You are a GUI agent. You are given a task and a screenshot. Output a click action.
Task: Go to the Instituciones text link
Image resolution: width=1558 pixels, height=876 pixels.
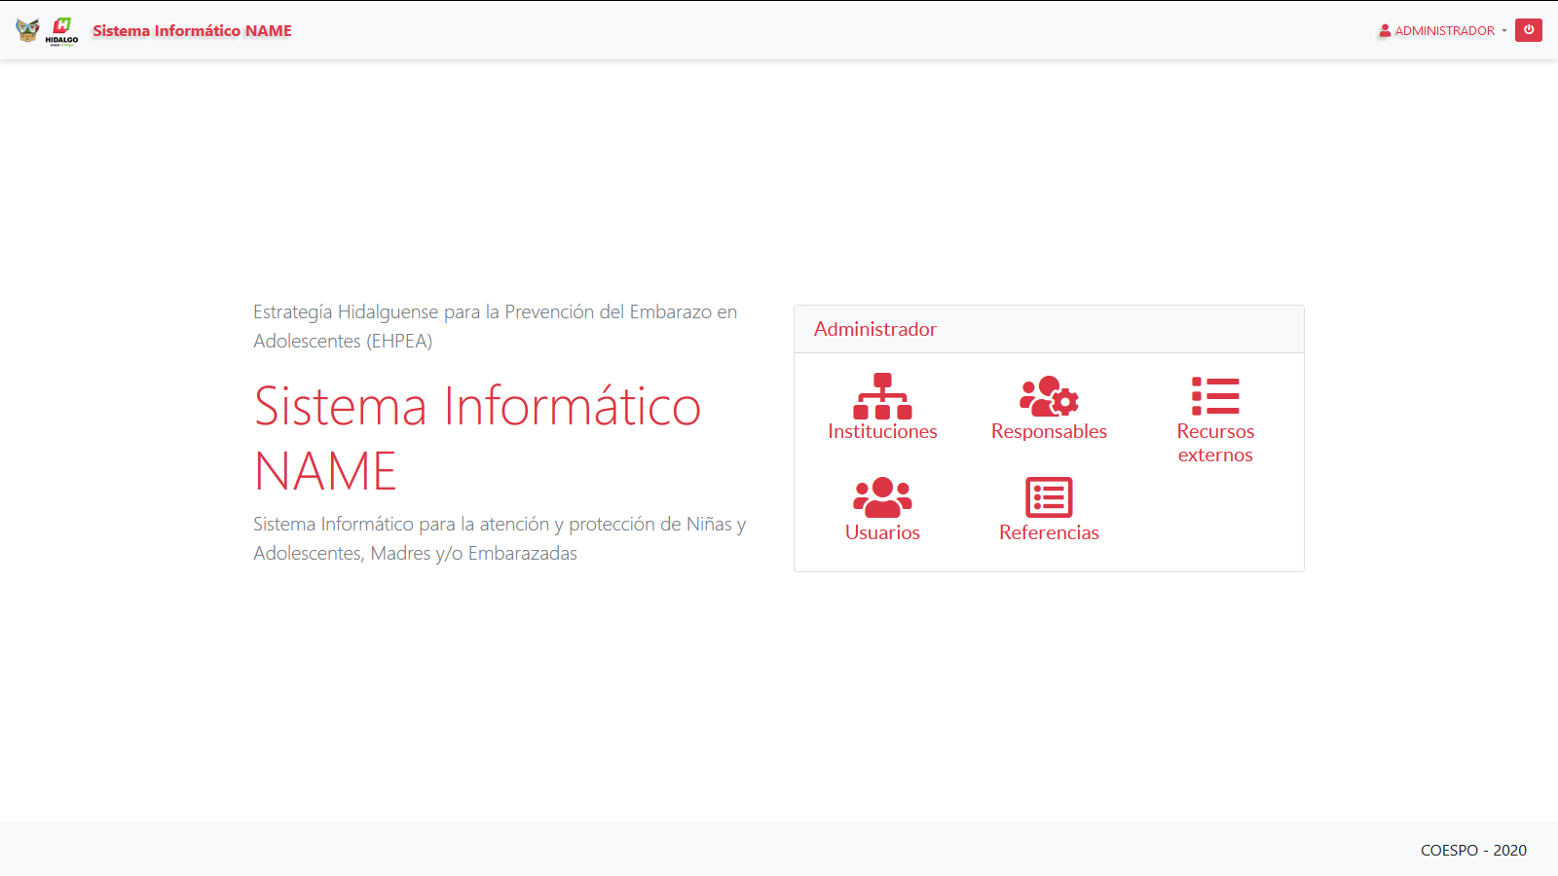click(x=882, y=432)
